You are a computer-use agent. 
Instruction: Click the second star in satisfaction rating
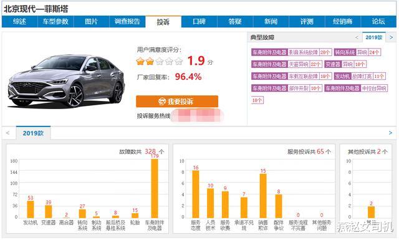(150, 61)
